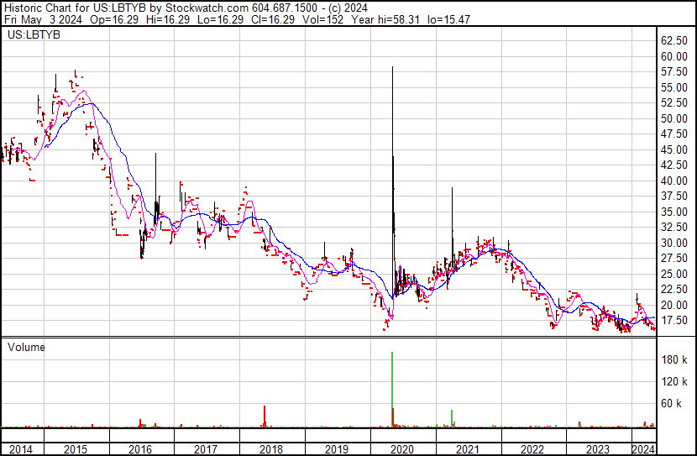Select the 2020 year label on timeline
This screenshot has height=456, width=697.
(x=401, y=449)
